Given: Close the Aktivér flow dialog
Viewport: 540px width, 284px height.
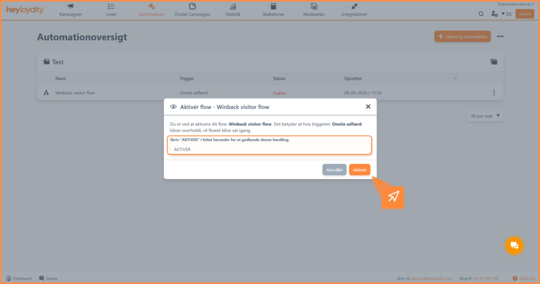Looking at the screenshot, I should pyautogui.click(x=368, y=106).
